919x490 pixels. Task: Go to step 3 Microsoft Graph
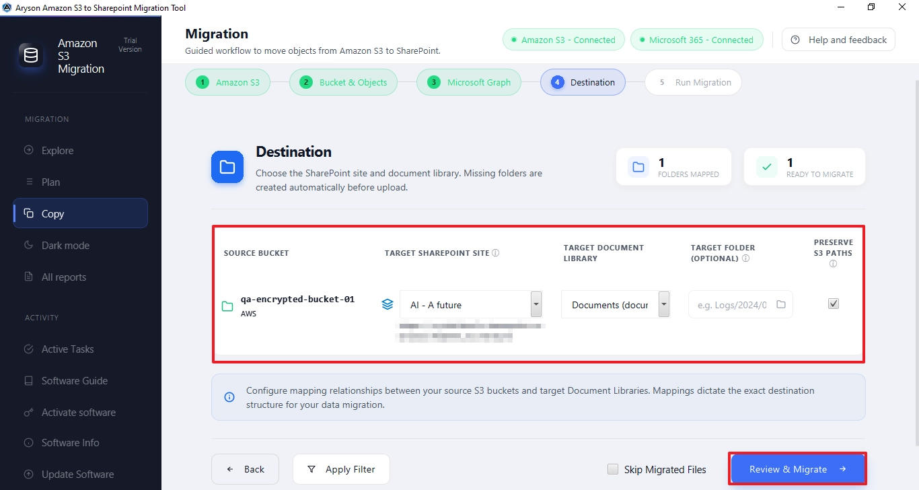pyautogui.click(x=469, y=82)
